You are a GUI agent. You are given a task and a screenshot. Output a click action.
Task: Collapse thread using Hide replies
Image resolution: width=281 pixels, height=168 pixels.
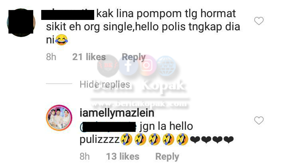105,84
